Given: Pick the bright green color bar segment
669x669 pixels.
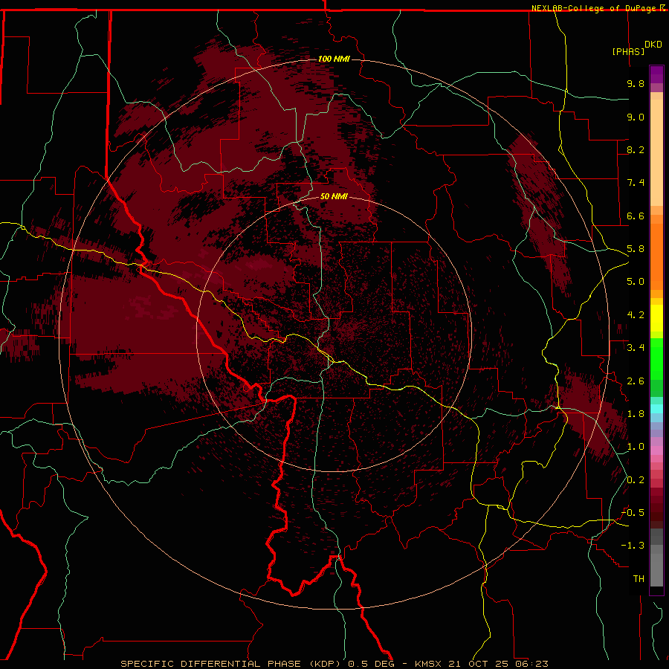Looking at the screenshot, I should (x=656, y=358).
